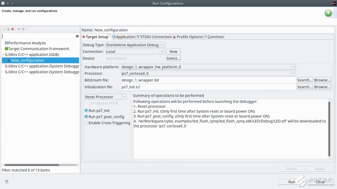Switch to the Application tab
This screenshot has height=189, width=337.
(124, 37)
